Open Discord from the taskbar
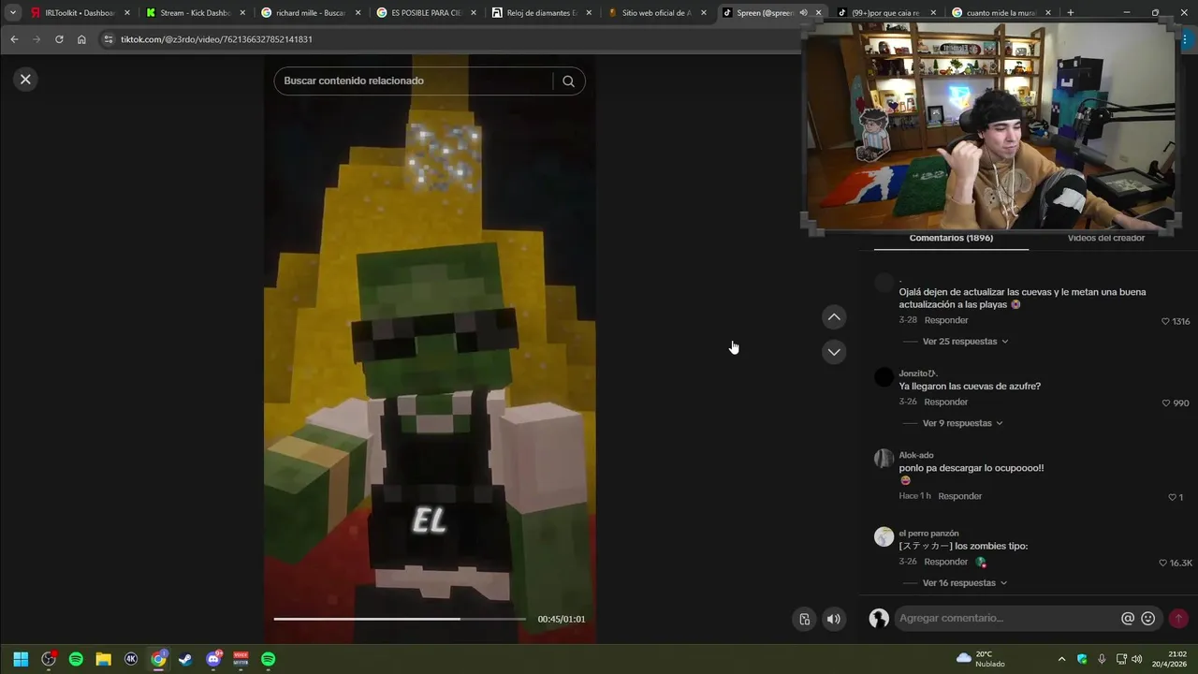 (213, 659)
